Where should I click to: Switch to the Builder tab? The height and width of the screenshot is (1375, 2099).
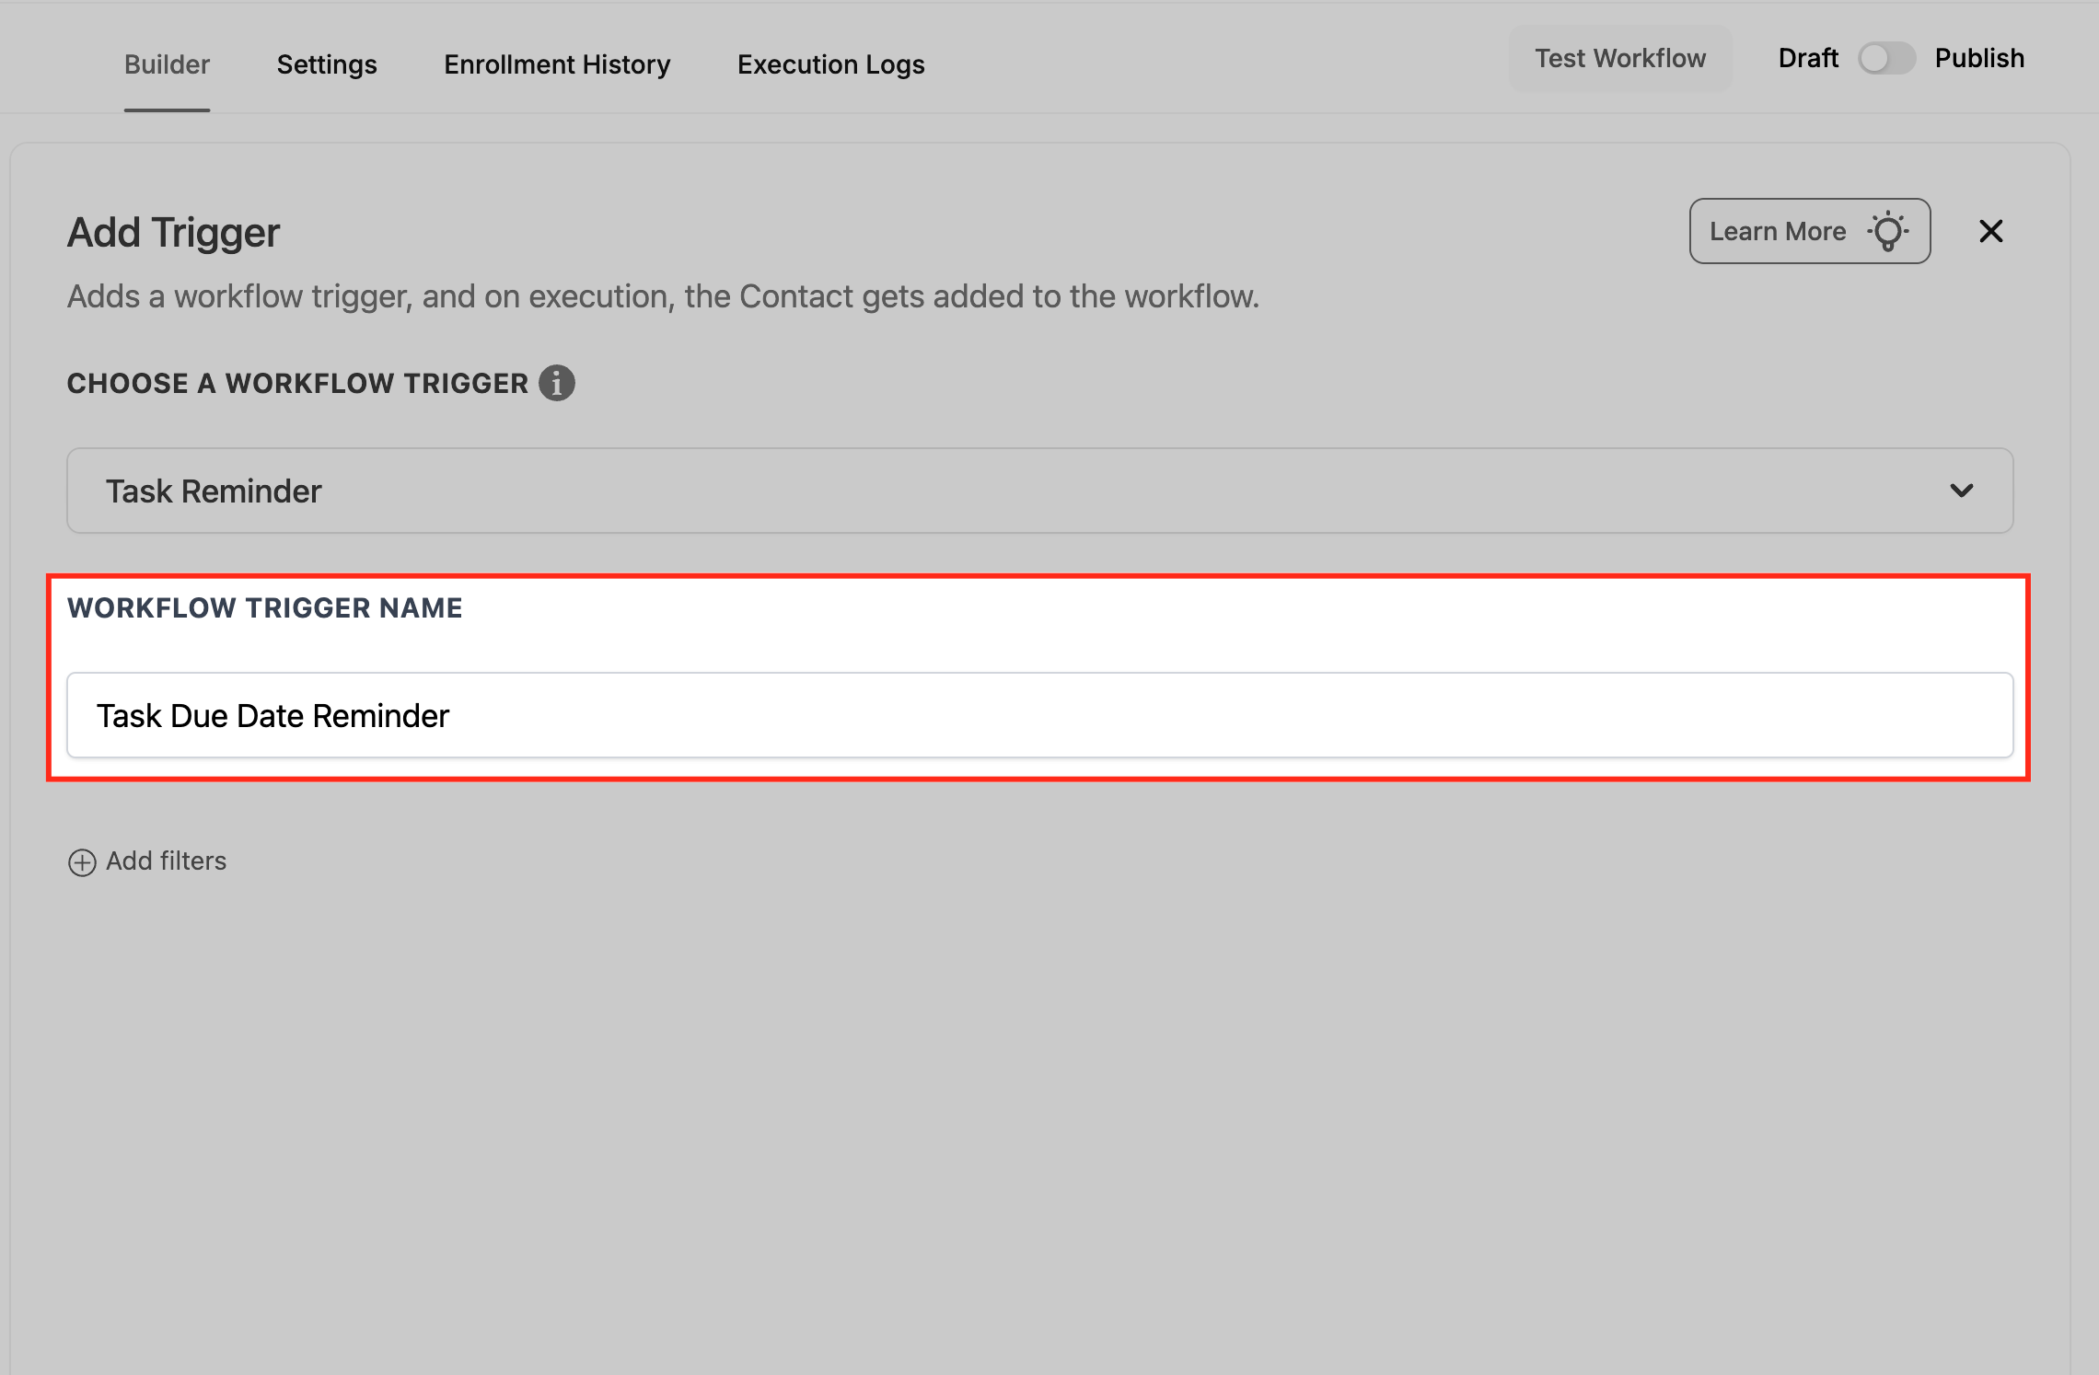167,64
